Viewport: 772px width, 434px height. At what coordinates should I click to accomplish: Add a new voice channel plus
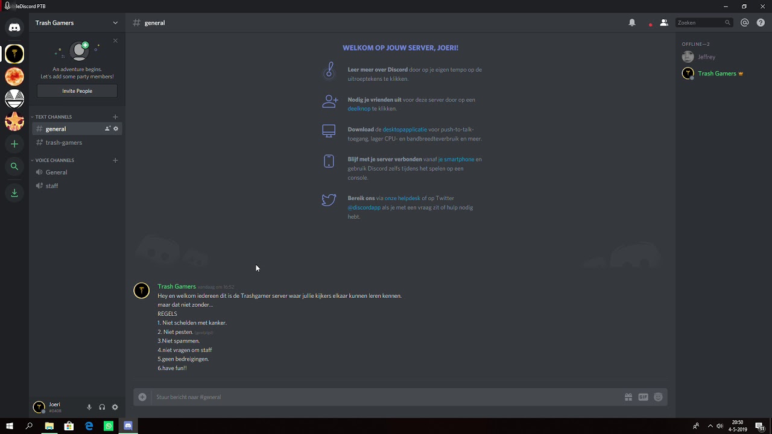[115, 160]
